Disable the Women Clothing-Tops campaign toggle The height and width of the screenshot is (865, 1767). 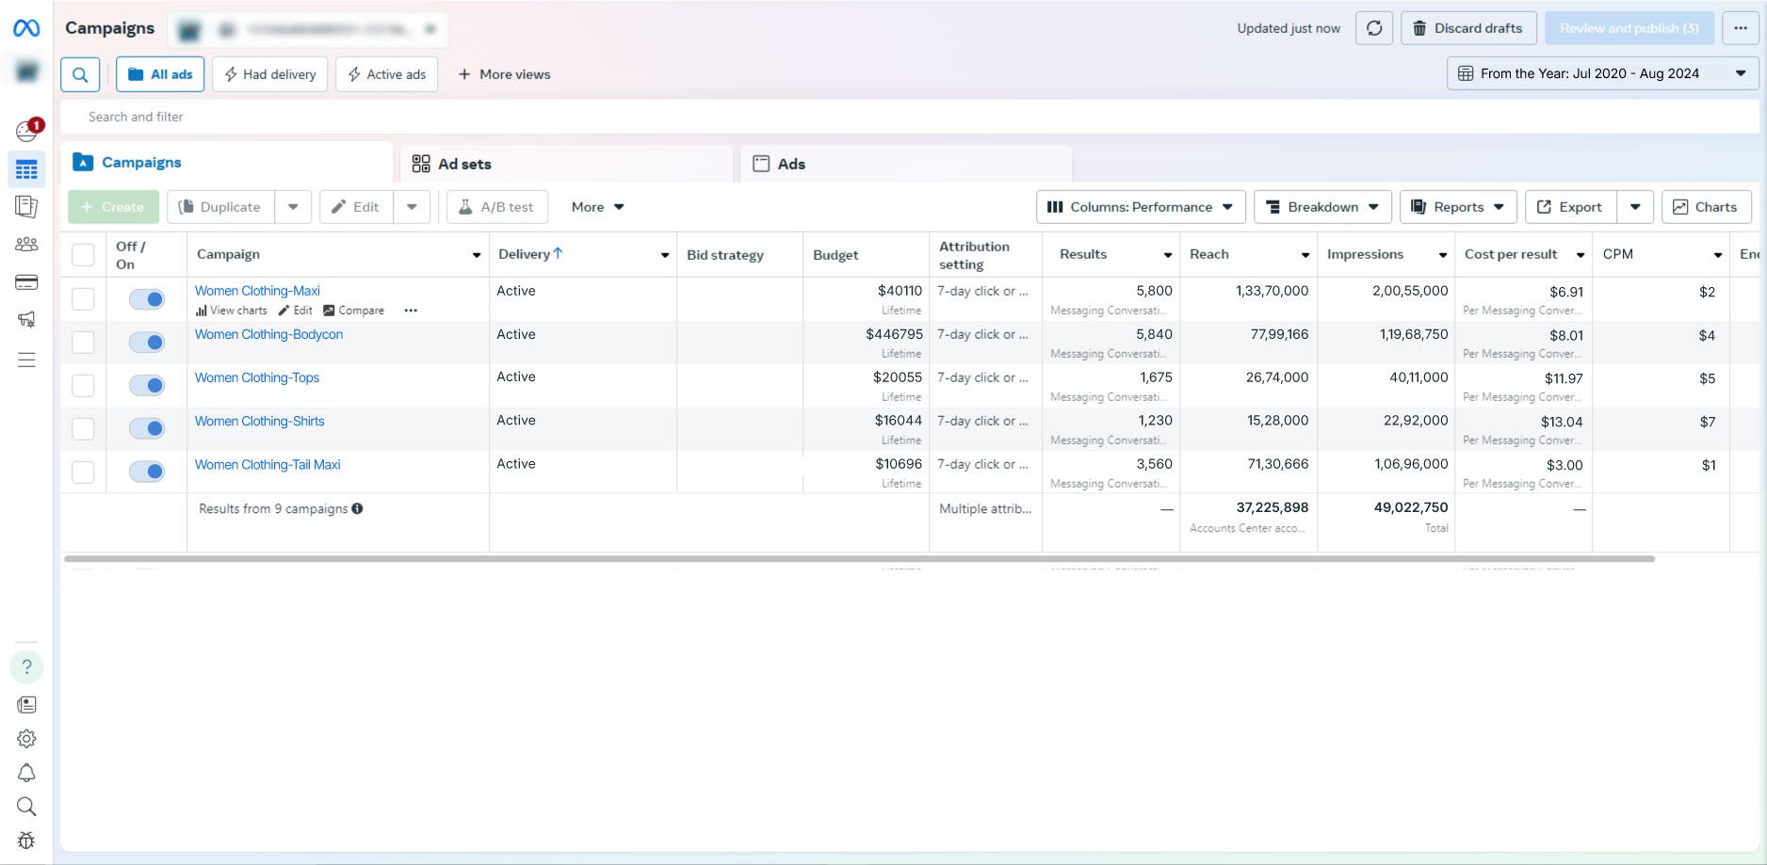147,385
